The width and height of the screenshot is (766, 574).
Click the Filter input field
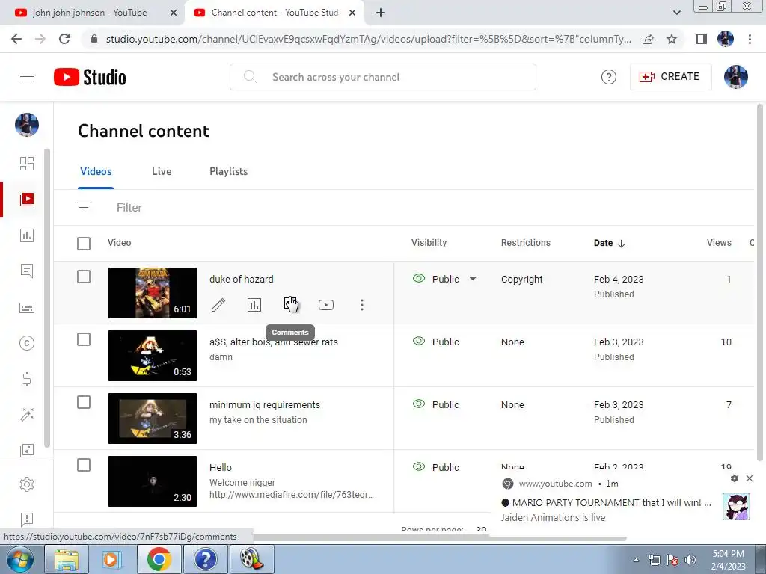[129, 208]
